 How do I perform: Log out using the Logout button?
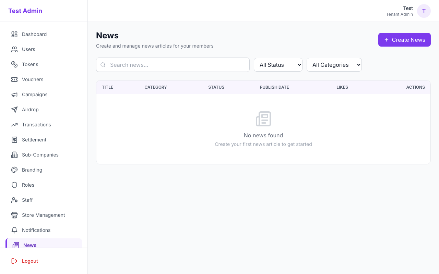[30, 261]
